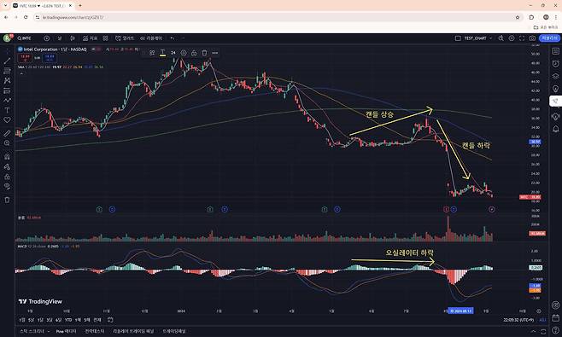Take a chart snapshot with camera icon

(x=532, y=38)
